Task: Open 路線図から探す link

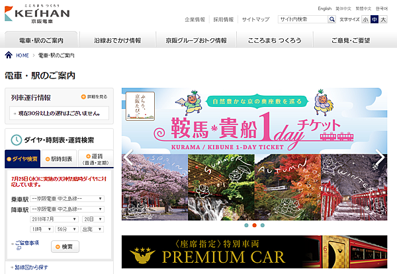Action: 31,267
